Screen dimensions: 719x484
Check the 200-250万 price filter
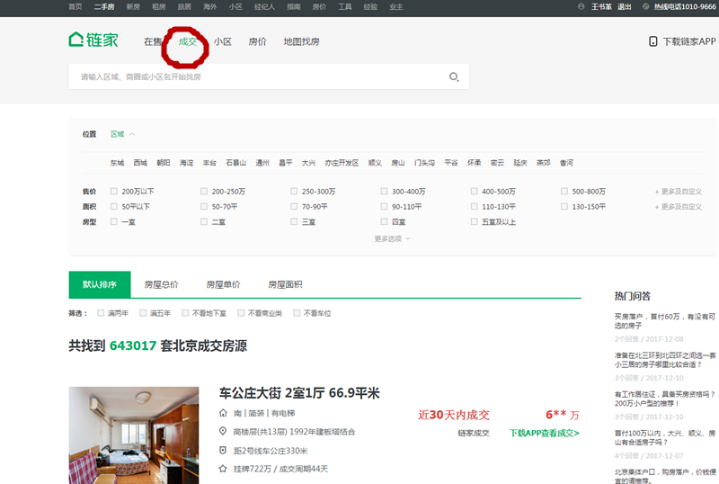204,192
